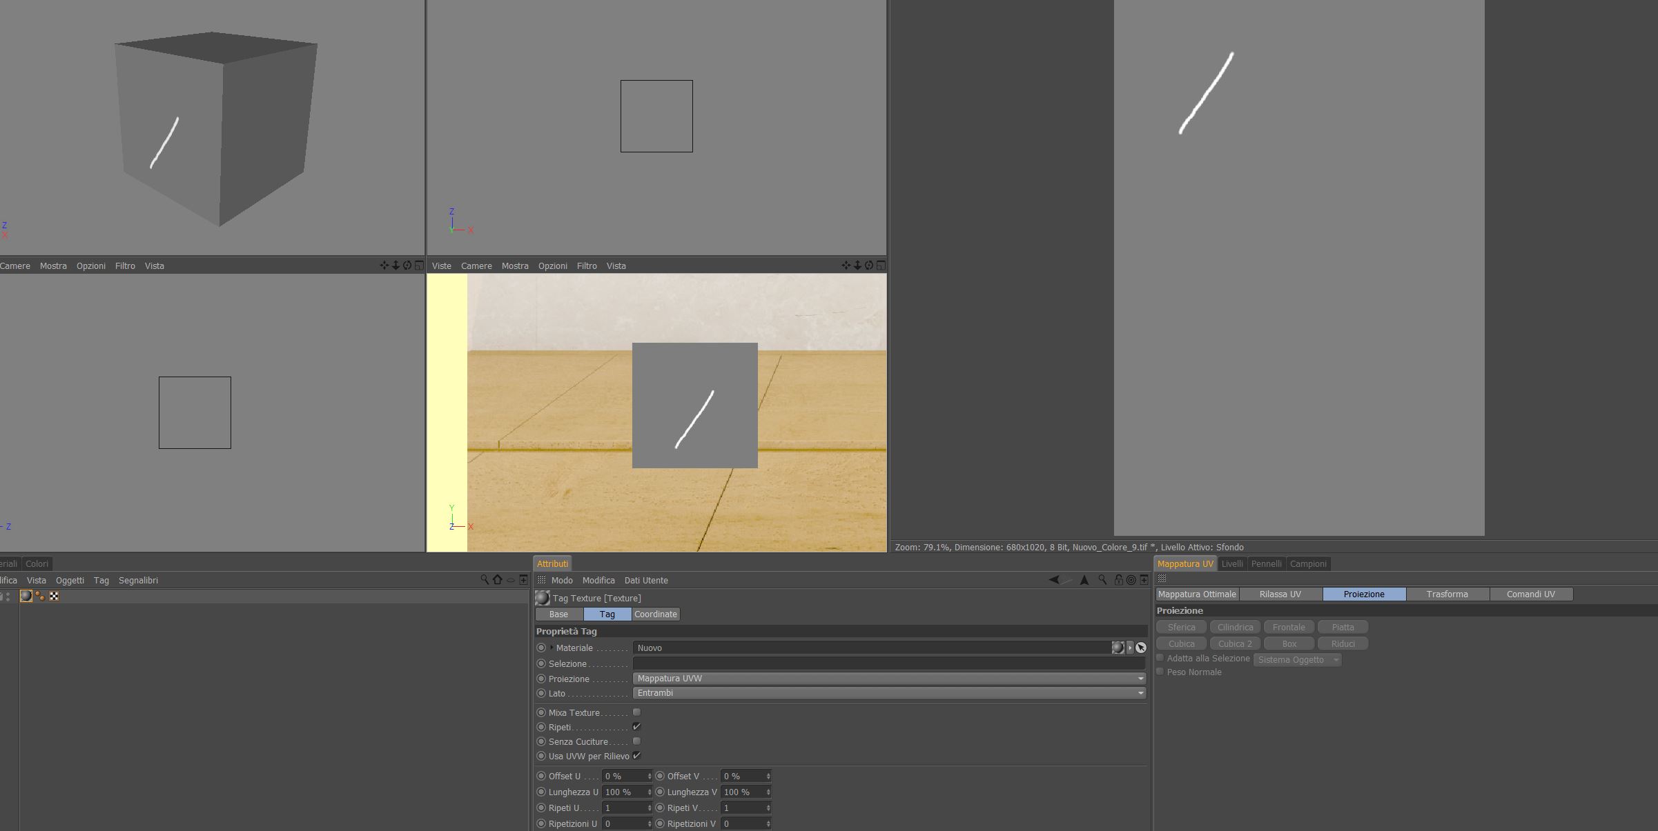Click the Cubica projection button

click(x=1181, y=643)
